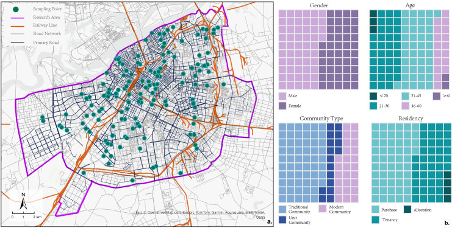Click the Sampling Point legend circle icon
Screen dimensions: 452x228
[16, 9]
